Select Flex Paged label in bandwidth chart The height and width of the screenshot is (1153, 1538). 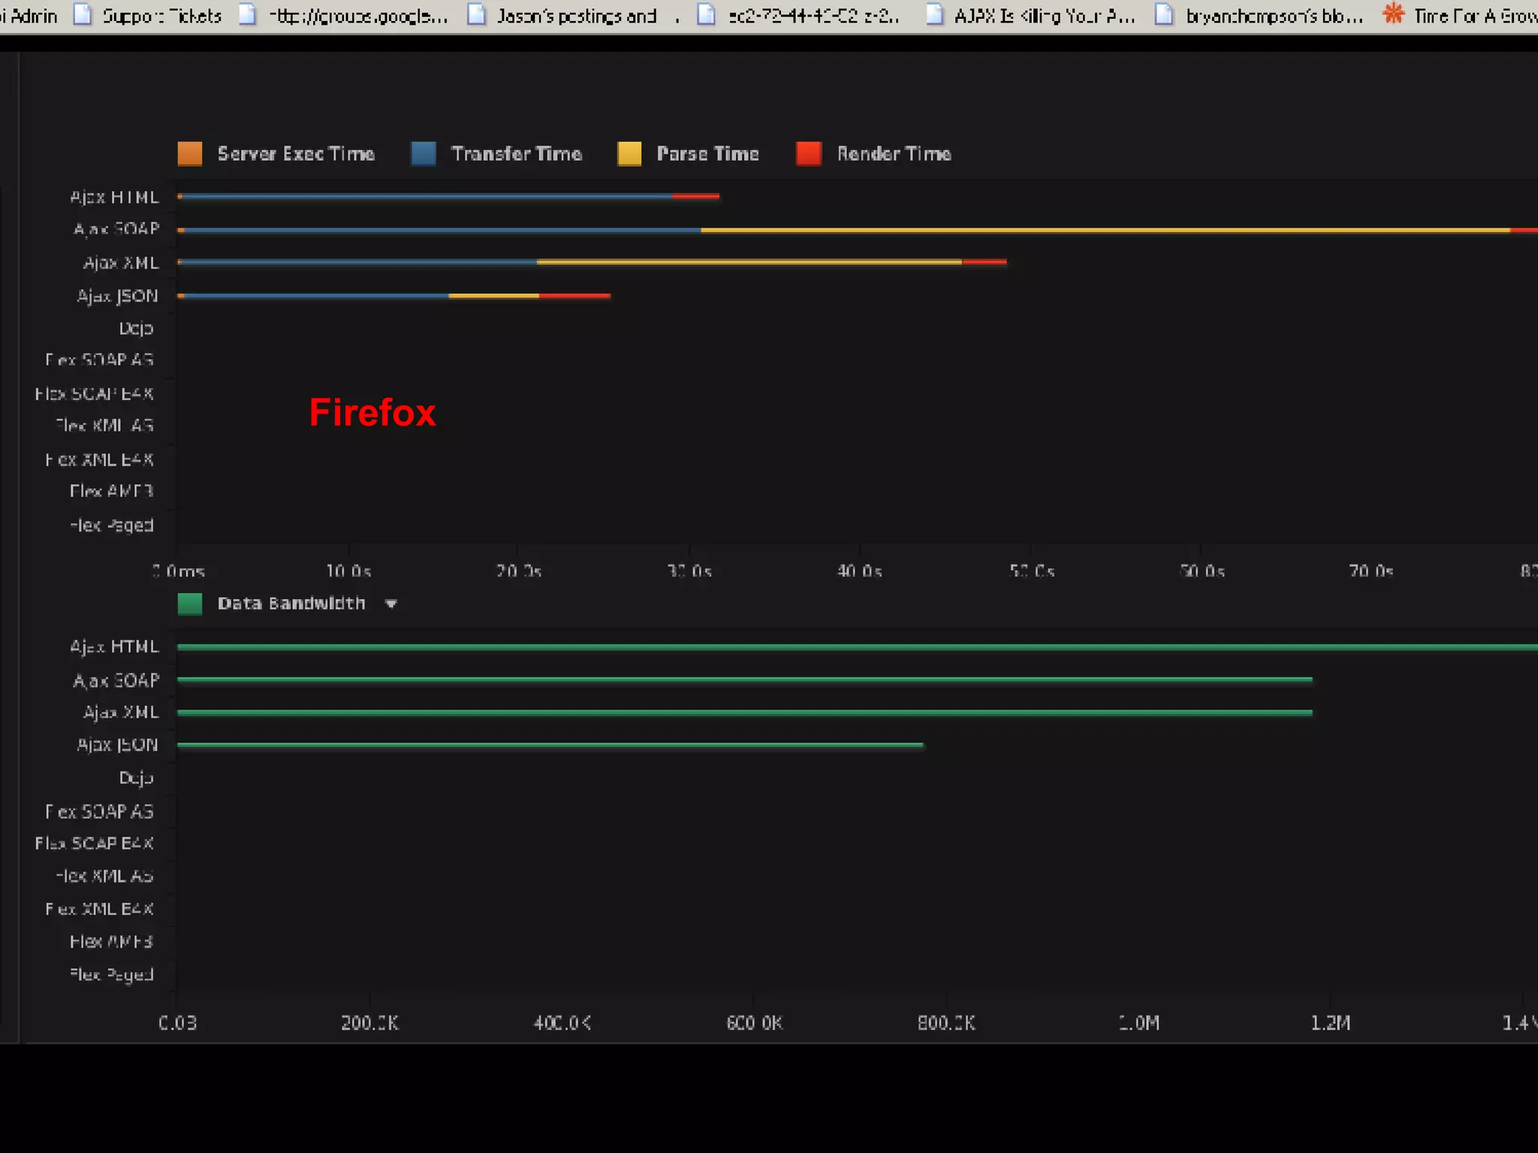click(111, 975)
